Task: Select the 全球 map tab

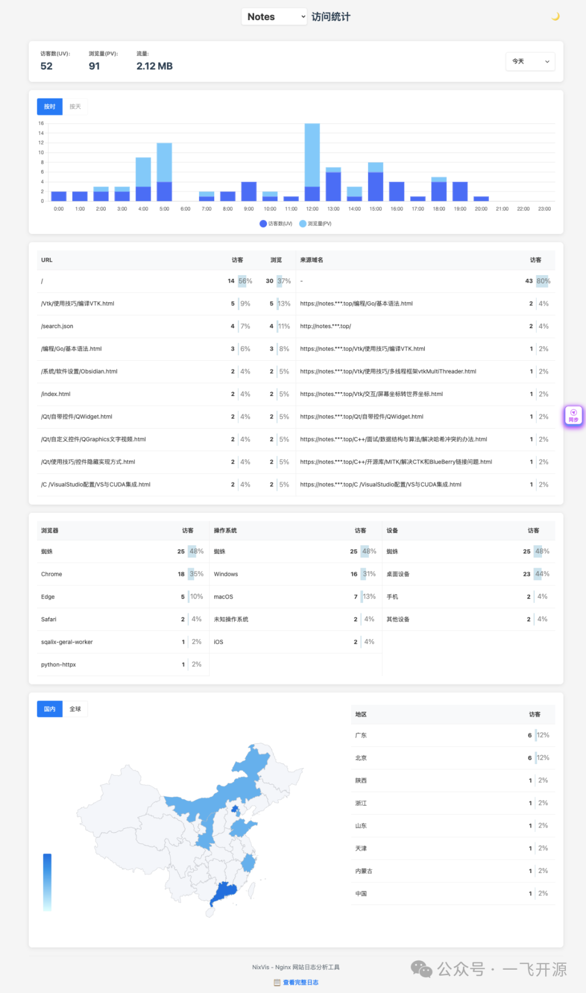Action: coord(75,709)
